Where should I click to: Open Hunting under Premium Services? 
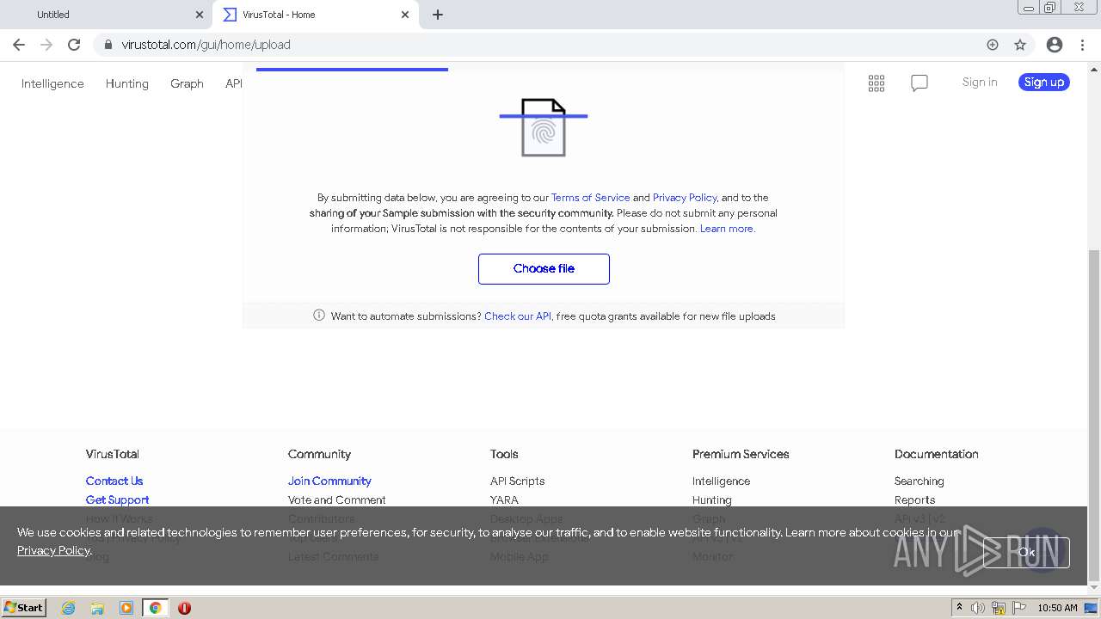(711, 499)
